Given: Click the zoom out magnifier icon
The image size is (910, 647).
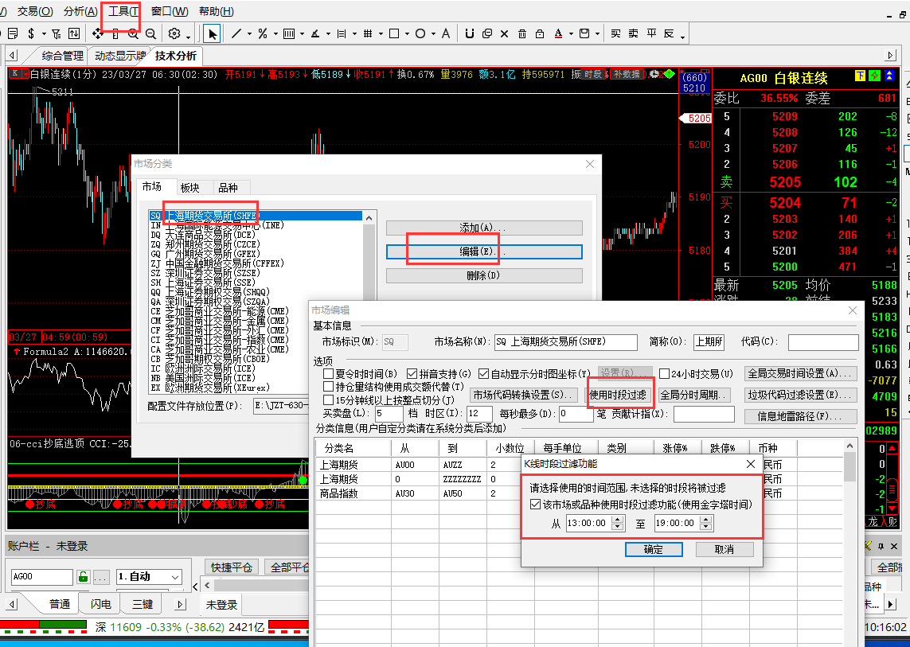Looking at the screenshot, I should pos(151,33).
